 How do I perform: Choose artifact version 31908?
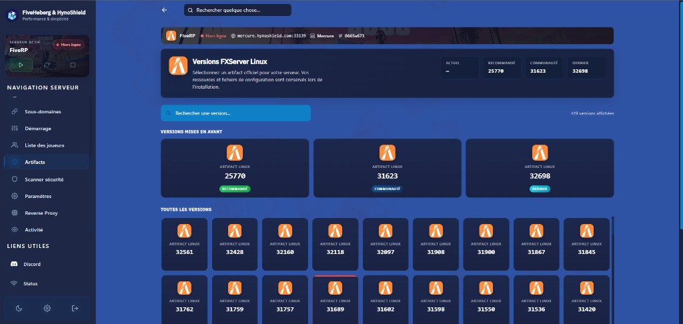436,244
